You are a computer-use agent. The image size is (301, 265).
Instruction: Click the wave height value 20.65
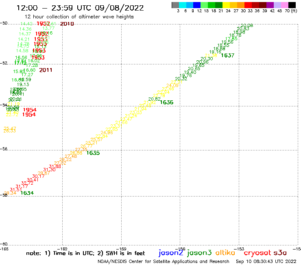coord(194,69)
